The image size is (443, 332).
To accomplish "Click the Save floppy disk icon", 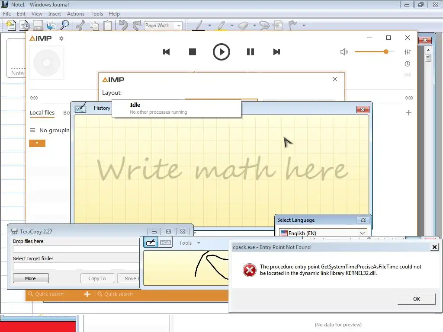I will 38,26.
